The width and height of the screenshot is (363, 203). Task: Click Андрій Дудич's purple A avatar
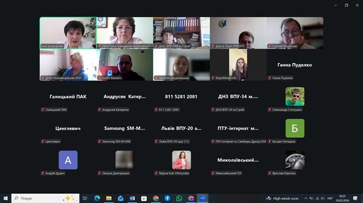(x=68, y=160)
